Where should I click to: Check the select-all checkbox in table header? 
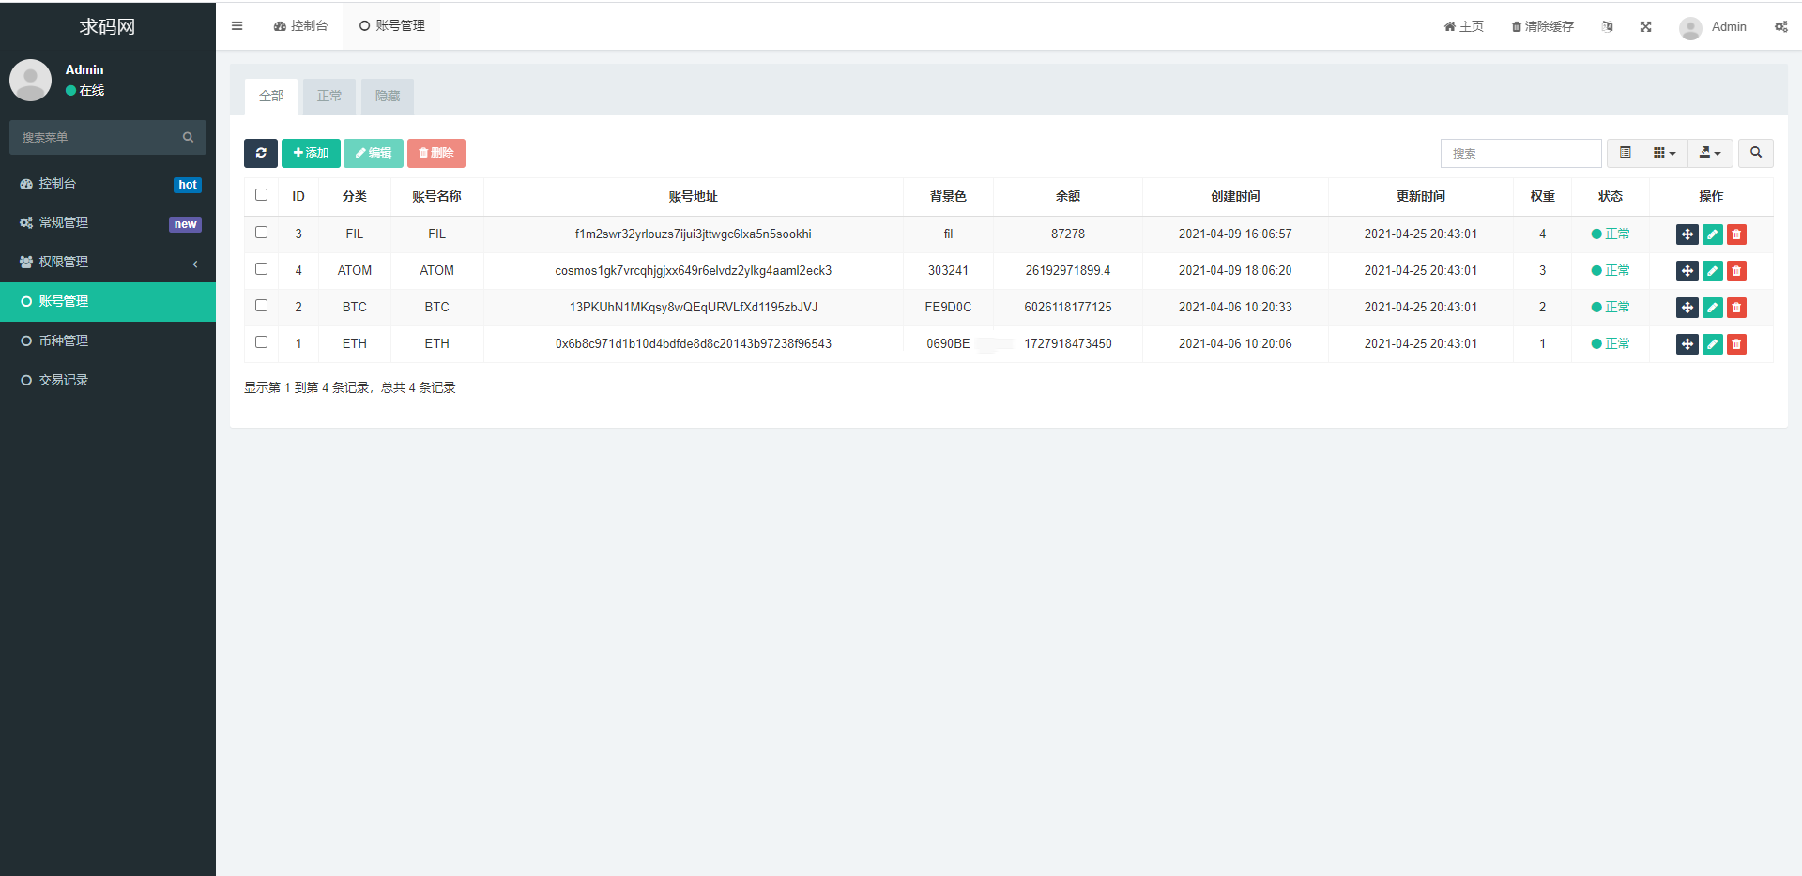point(261,195)
